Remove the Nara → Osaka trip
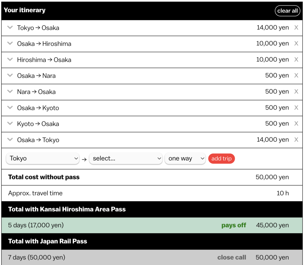The width and height of the screenshot is (304, 265). 296,92
